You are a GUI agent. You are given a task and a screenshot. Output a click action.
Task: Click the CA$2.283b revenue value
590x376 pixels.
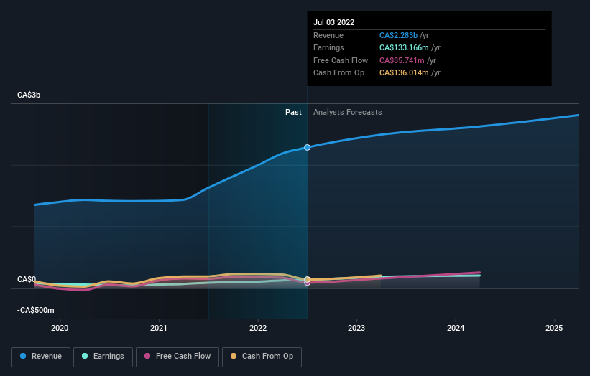click(398, 35)
